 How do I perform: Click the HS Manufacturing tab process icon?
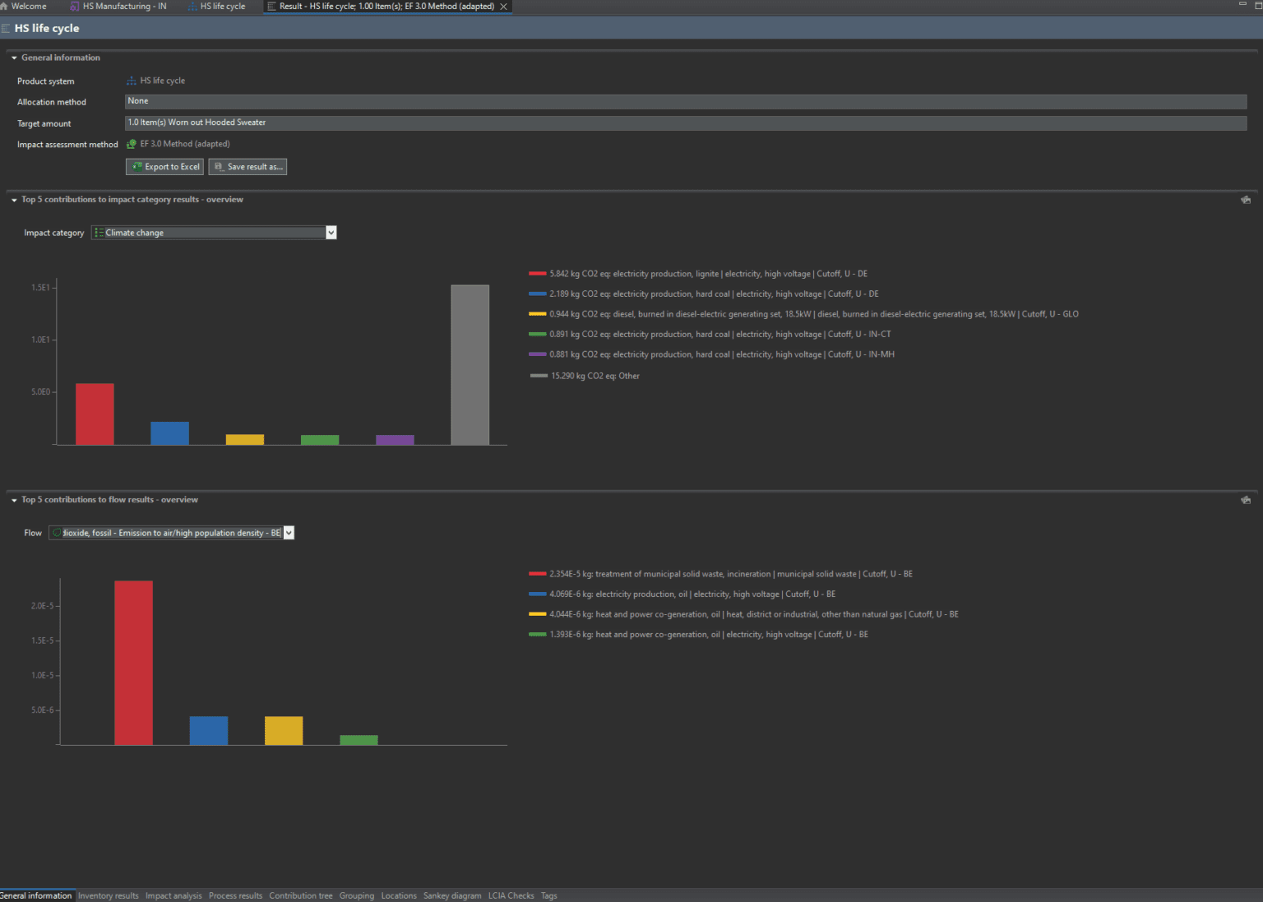(75, 6)
